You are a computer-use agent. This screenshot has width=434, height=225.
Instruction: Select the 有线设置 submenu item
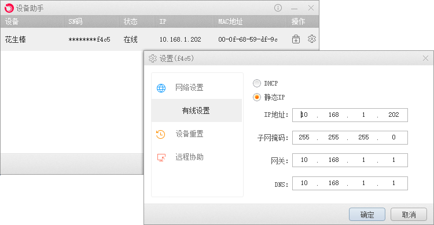click(x=197, y=110)
